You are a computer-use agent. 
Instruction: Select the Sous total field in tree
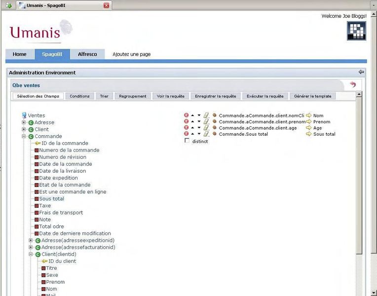tap(51, 199)
